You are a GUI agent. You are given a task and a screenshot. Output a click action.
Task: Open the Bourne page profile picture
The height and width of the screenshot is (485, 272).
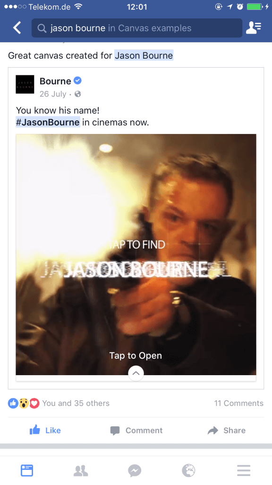(x=25, y=84)
